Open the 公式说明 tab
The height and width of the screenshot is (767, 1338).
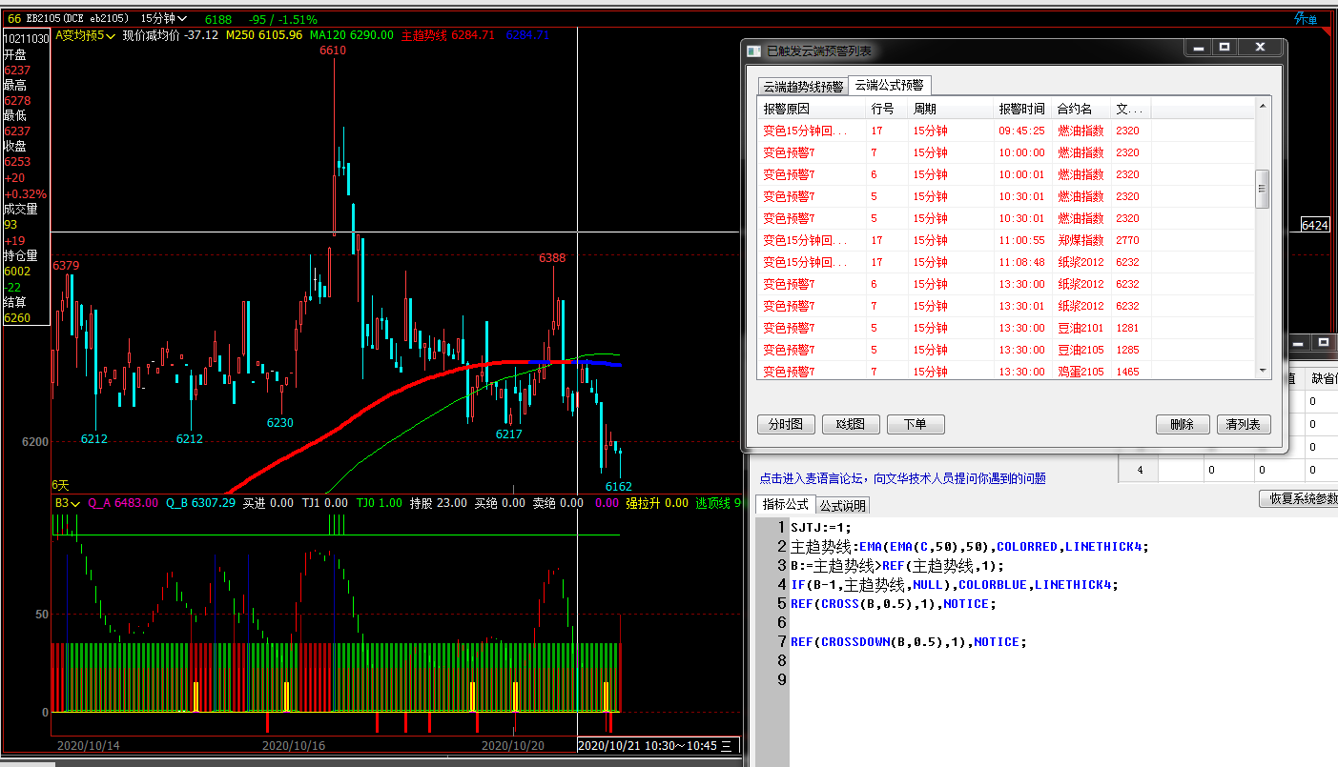[x=842, y=505]
